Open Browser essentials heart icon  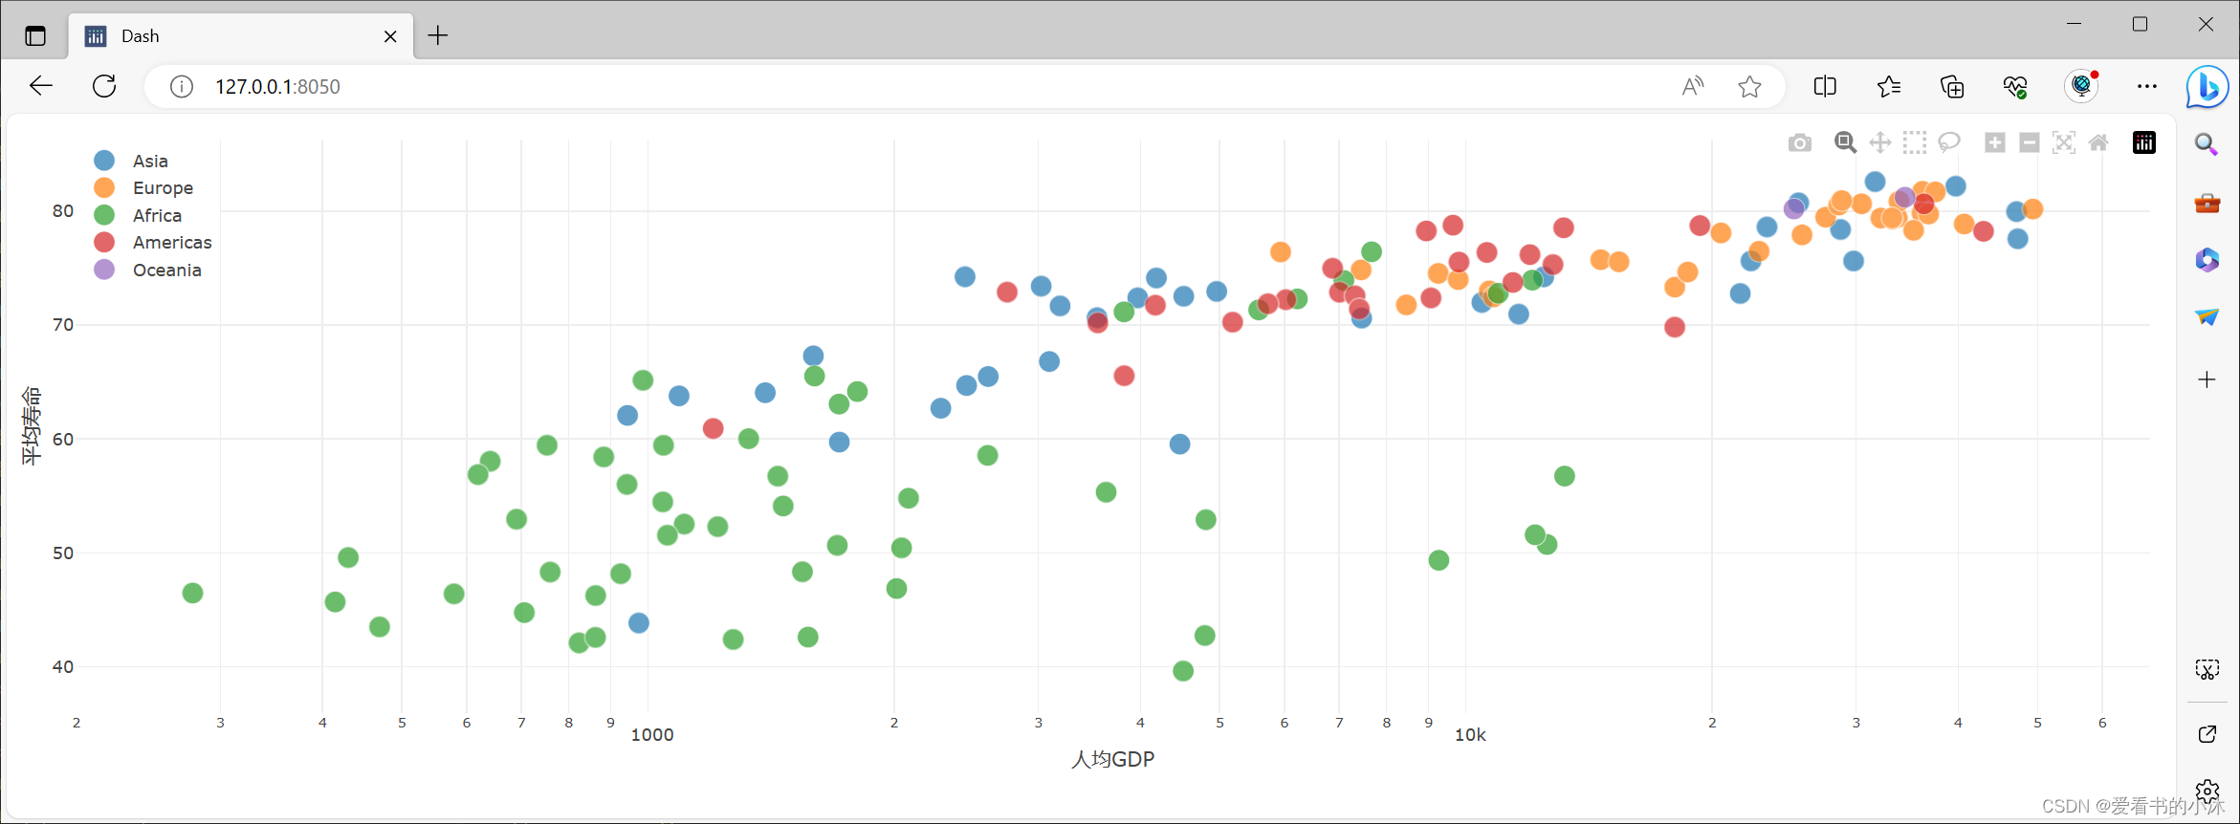(x=2015, y=87)
